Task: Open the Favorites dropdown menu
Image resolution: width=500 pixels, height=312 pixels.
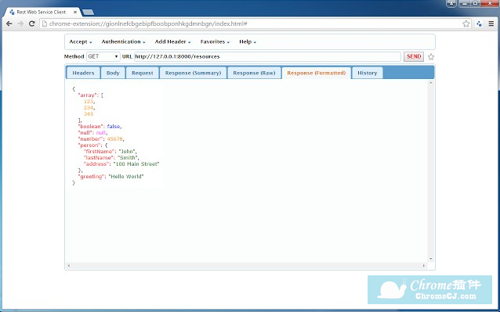Action: point(215,41)
